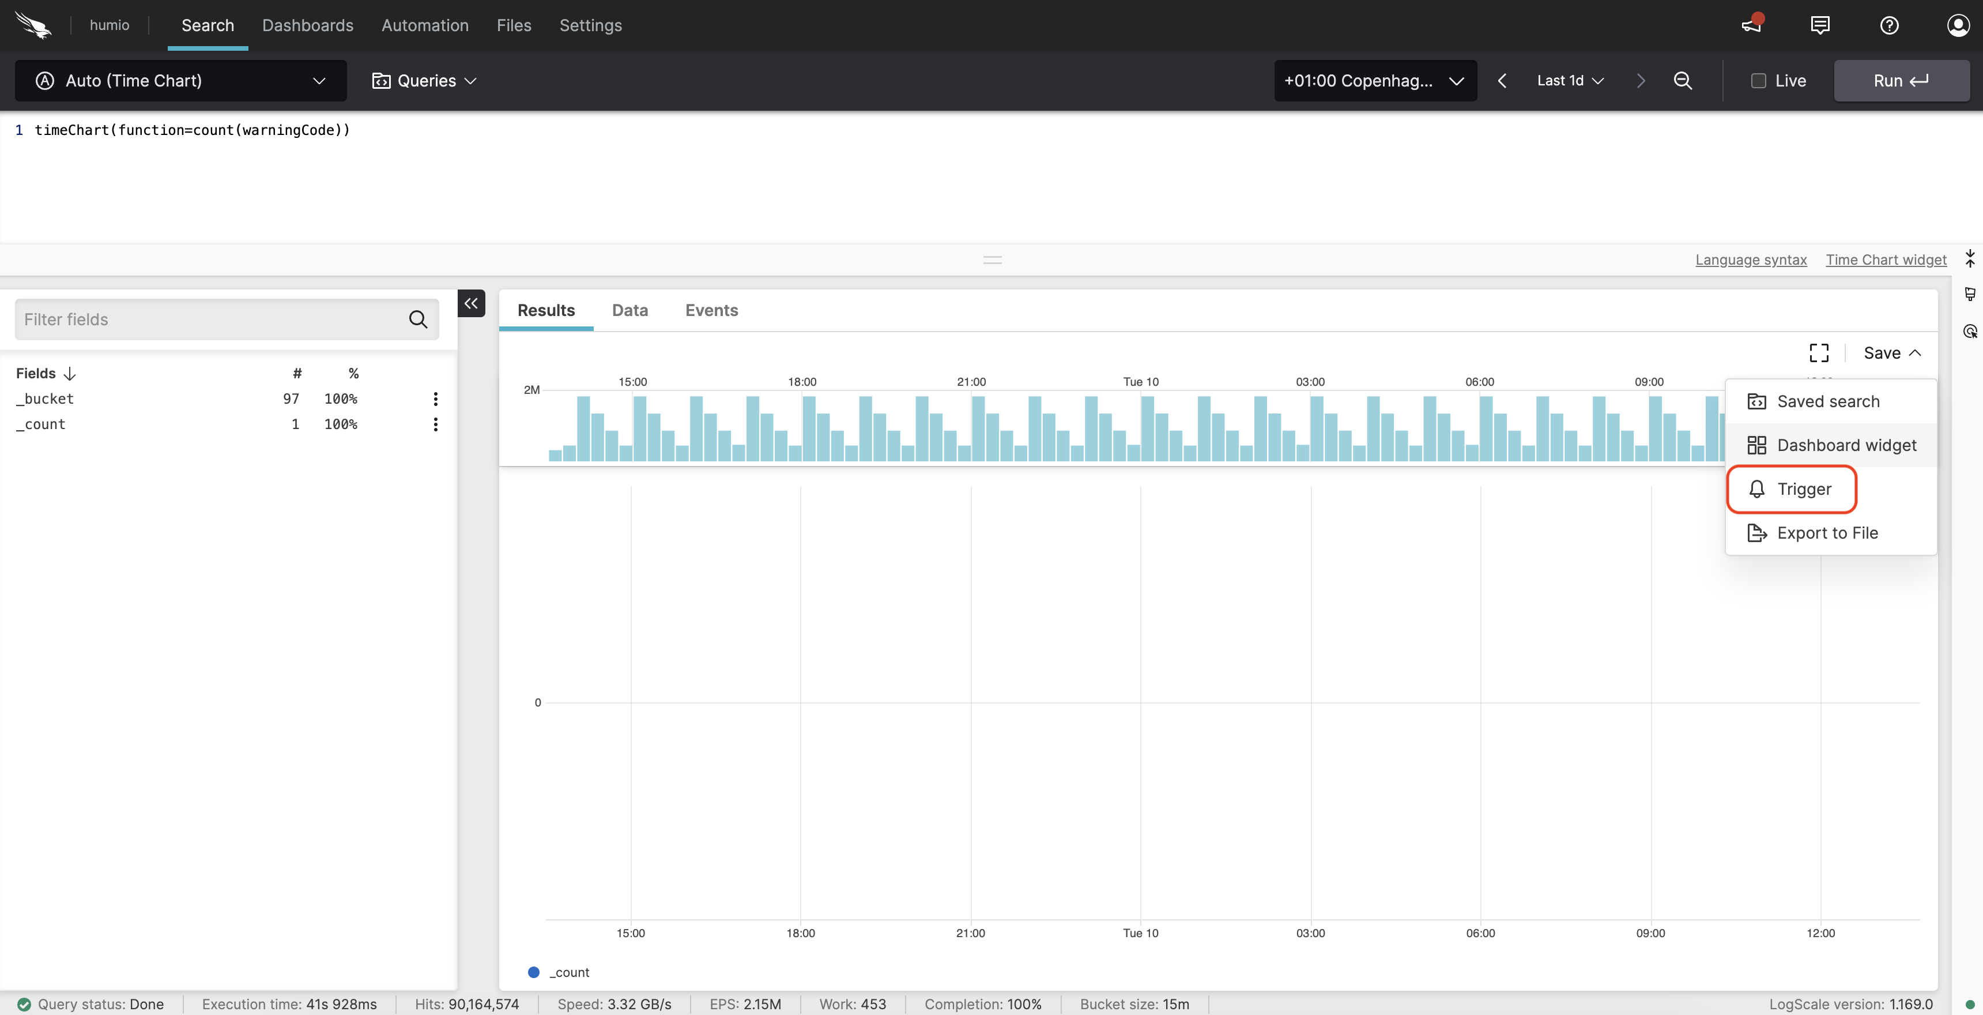Open the Last 1d time range dropdown
The width and height of the screenshot is (1983, 1015).
(1570, 81)
